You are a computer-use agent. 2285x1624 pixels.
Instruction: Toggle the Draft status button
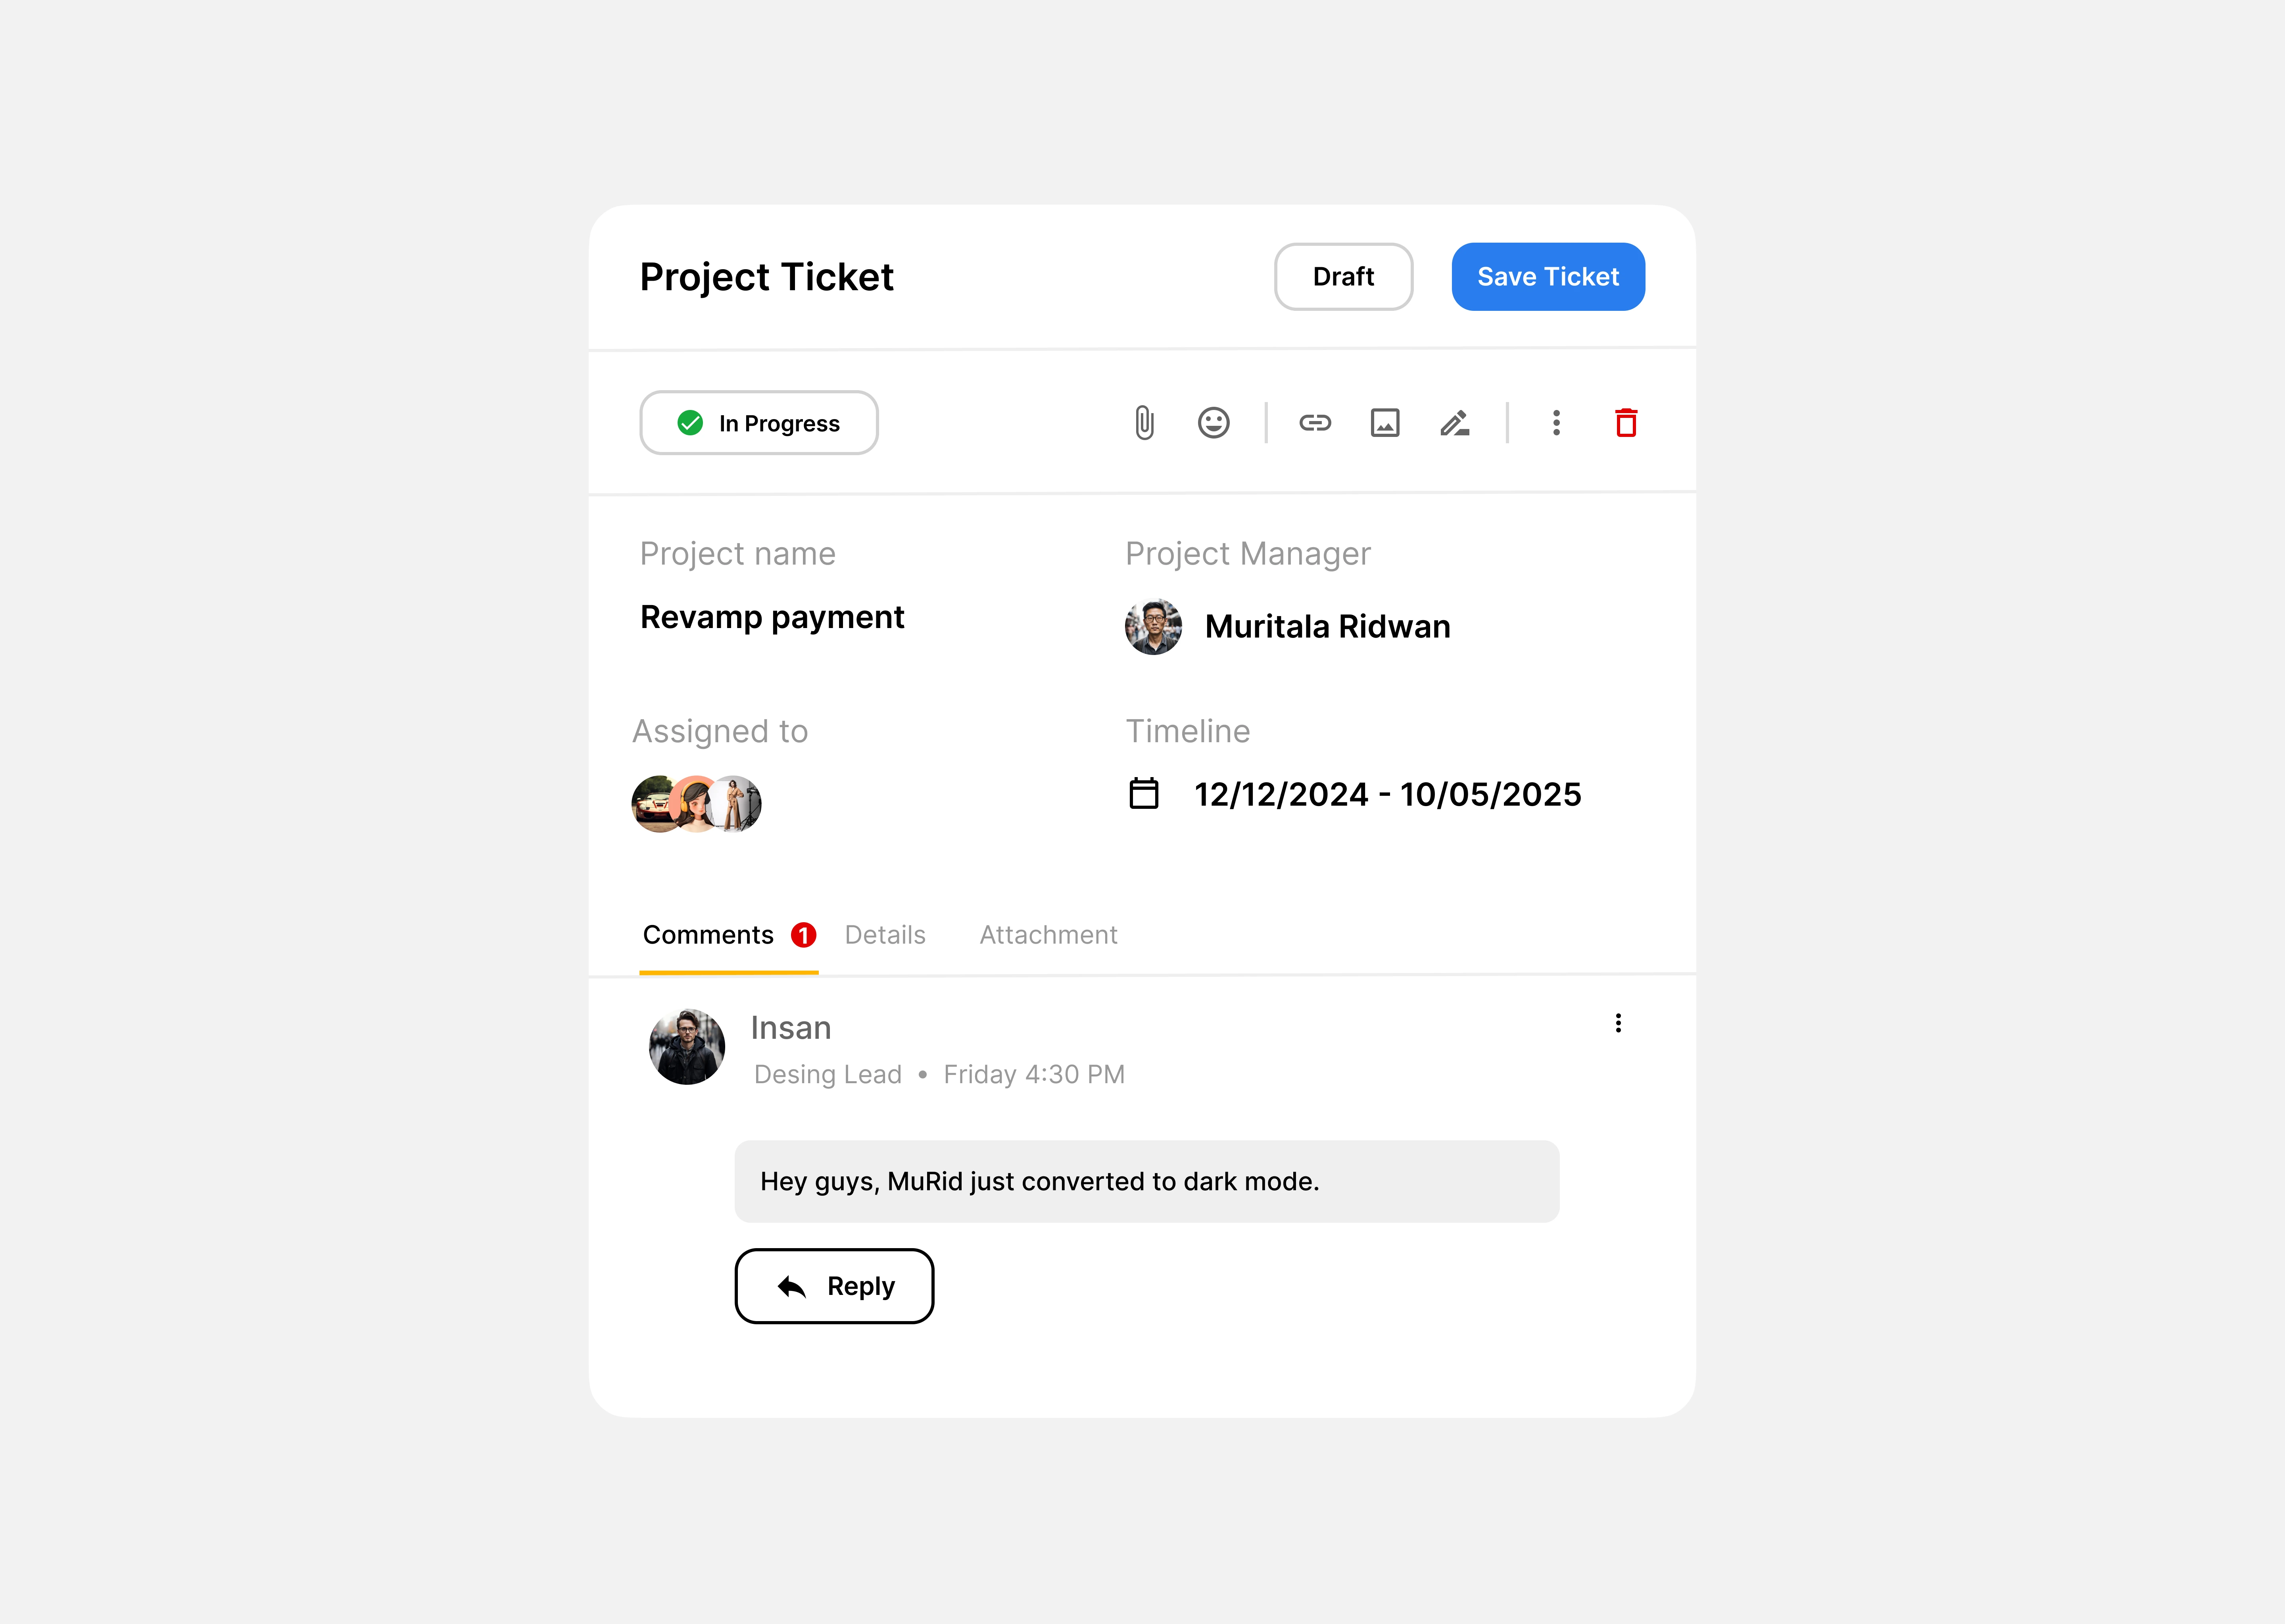pos(1344,277)
